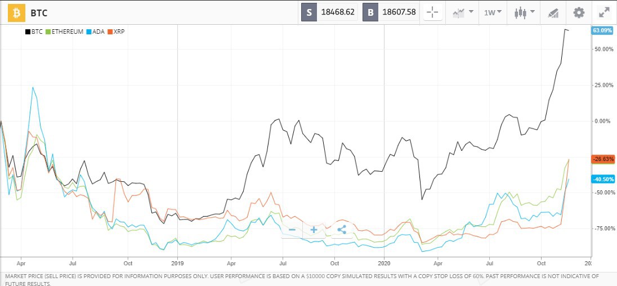The height and width of the screenshot is (286, 617).
Task: Expand chart to fullscreen
Action: (604, 12)
